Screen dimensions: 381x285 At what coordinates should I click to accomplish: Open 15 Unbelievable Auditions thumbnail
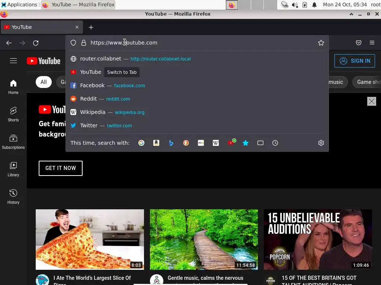(318, 239)
